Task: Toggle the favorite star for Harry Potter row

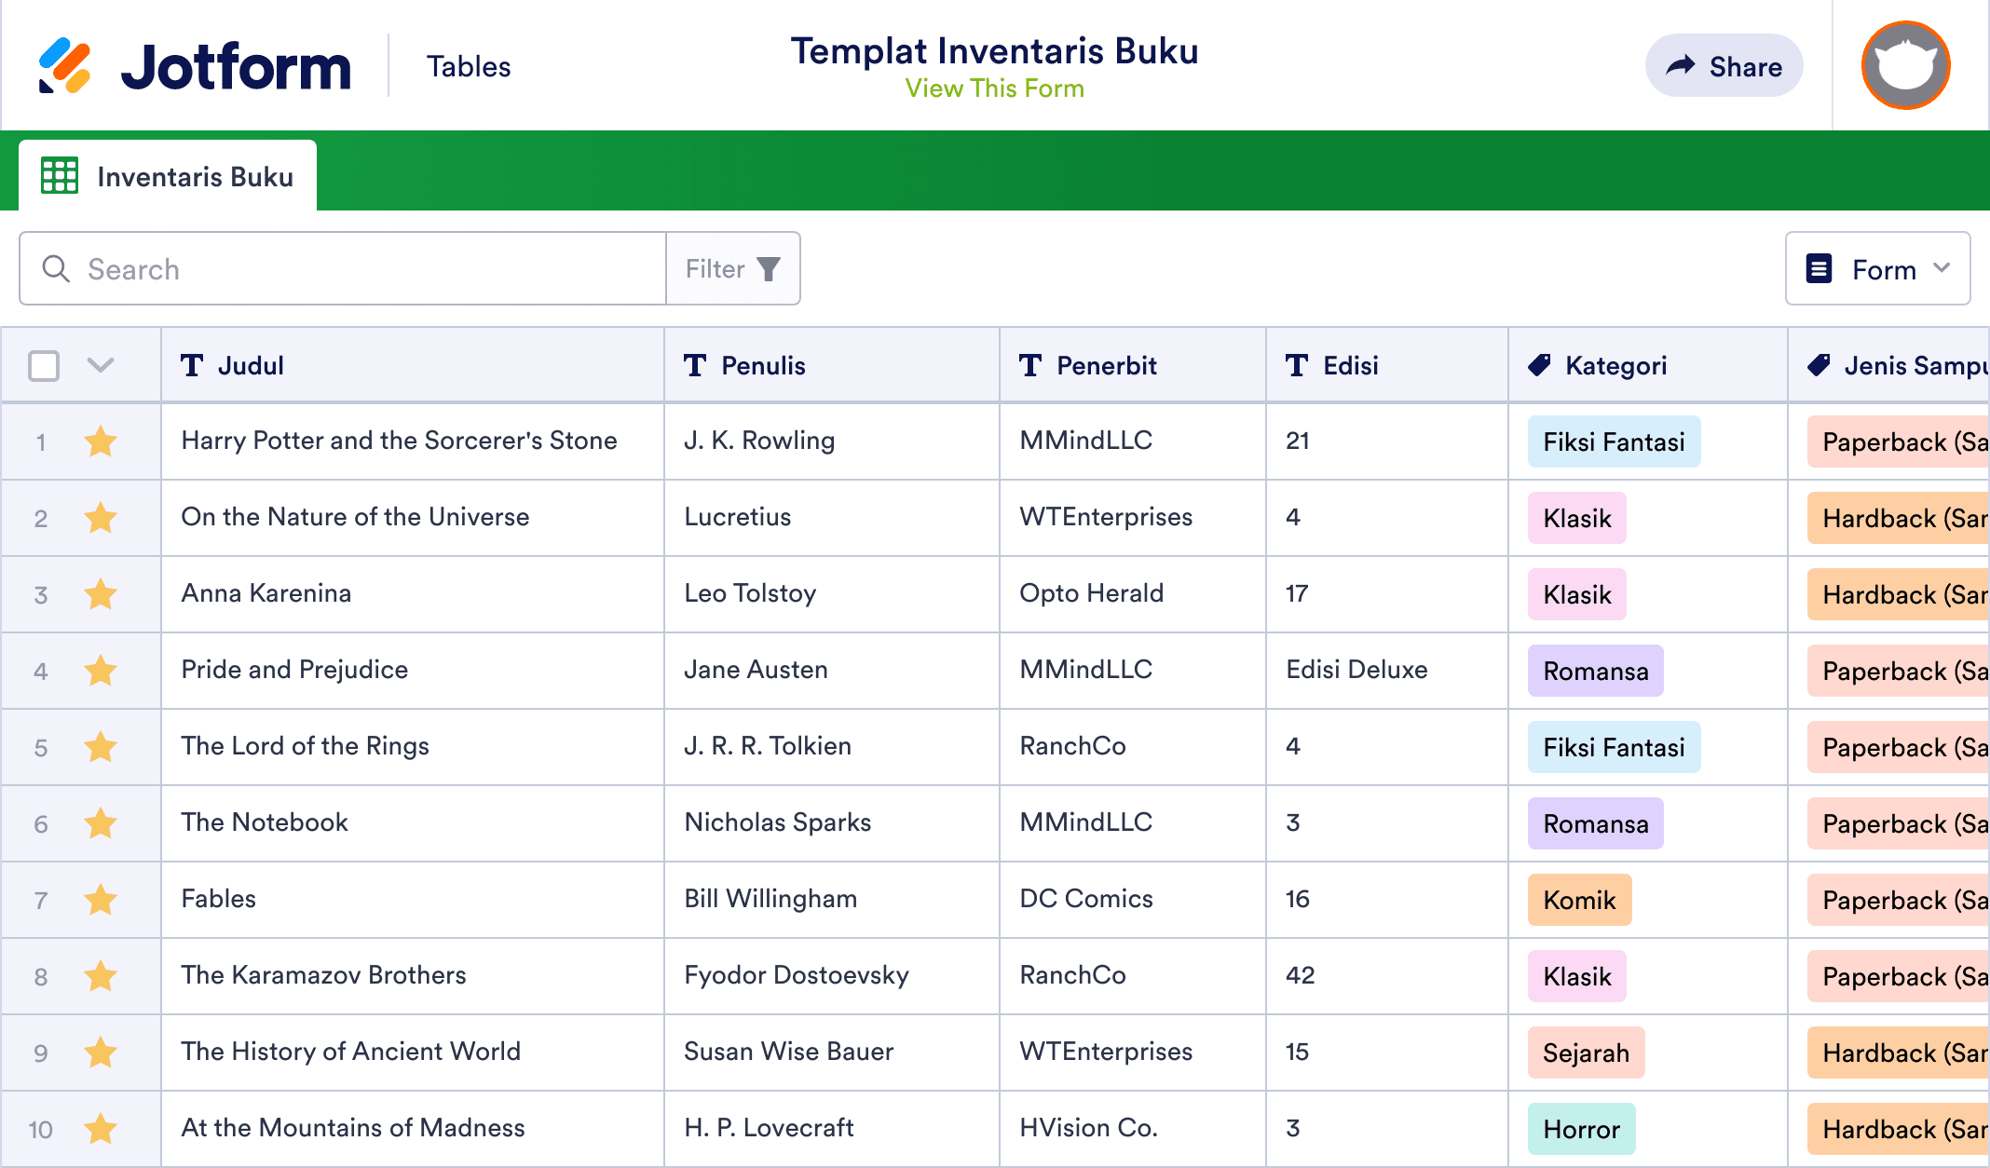Action: tap(101, 441)
